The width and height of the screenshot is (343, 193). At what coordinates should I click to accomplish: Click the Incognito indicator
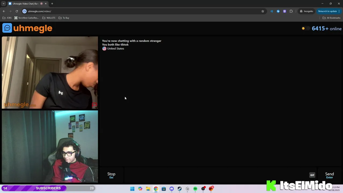pos(306,11)
